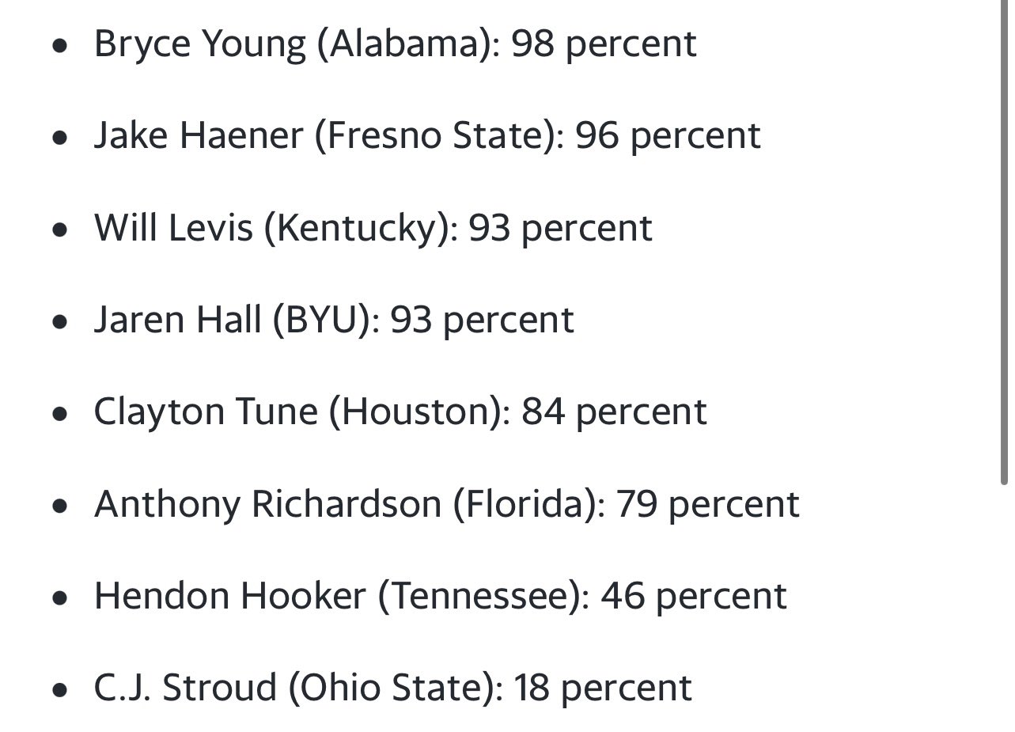This screenshot has width=1015, height=732.
Task: Click the Hendon Hooker (Tennessee) entry
Action: (441, 596)
